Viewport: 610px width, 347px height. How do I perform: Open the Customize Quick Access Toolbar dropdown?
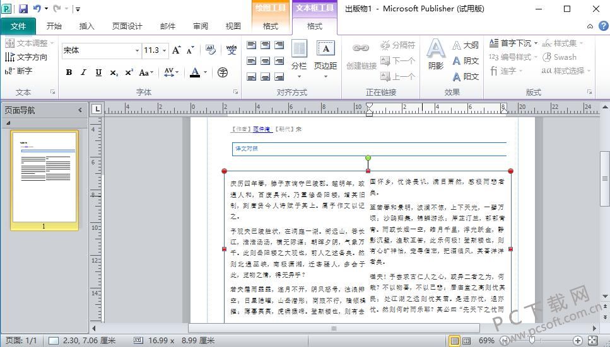78,9
